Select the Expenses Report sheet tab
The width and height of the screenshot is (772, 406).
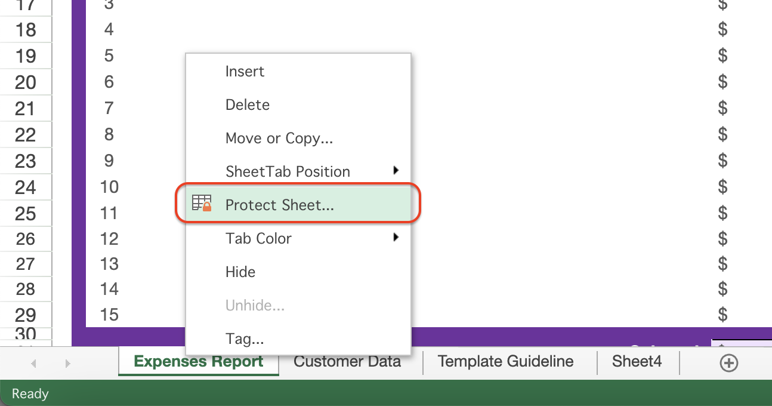199,361
